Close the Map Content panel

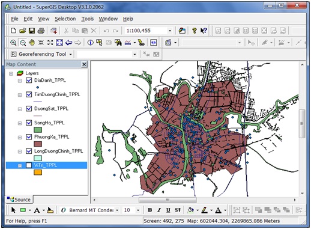pos(84,64)
